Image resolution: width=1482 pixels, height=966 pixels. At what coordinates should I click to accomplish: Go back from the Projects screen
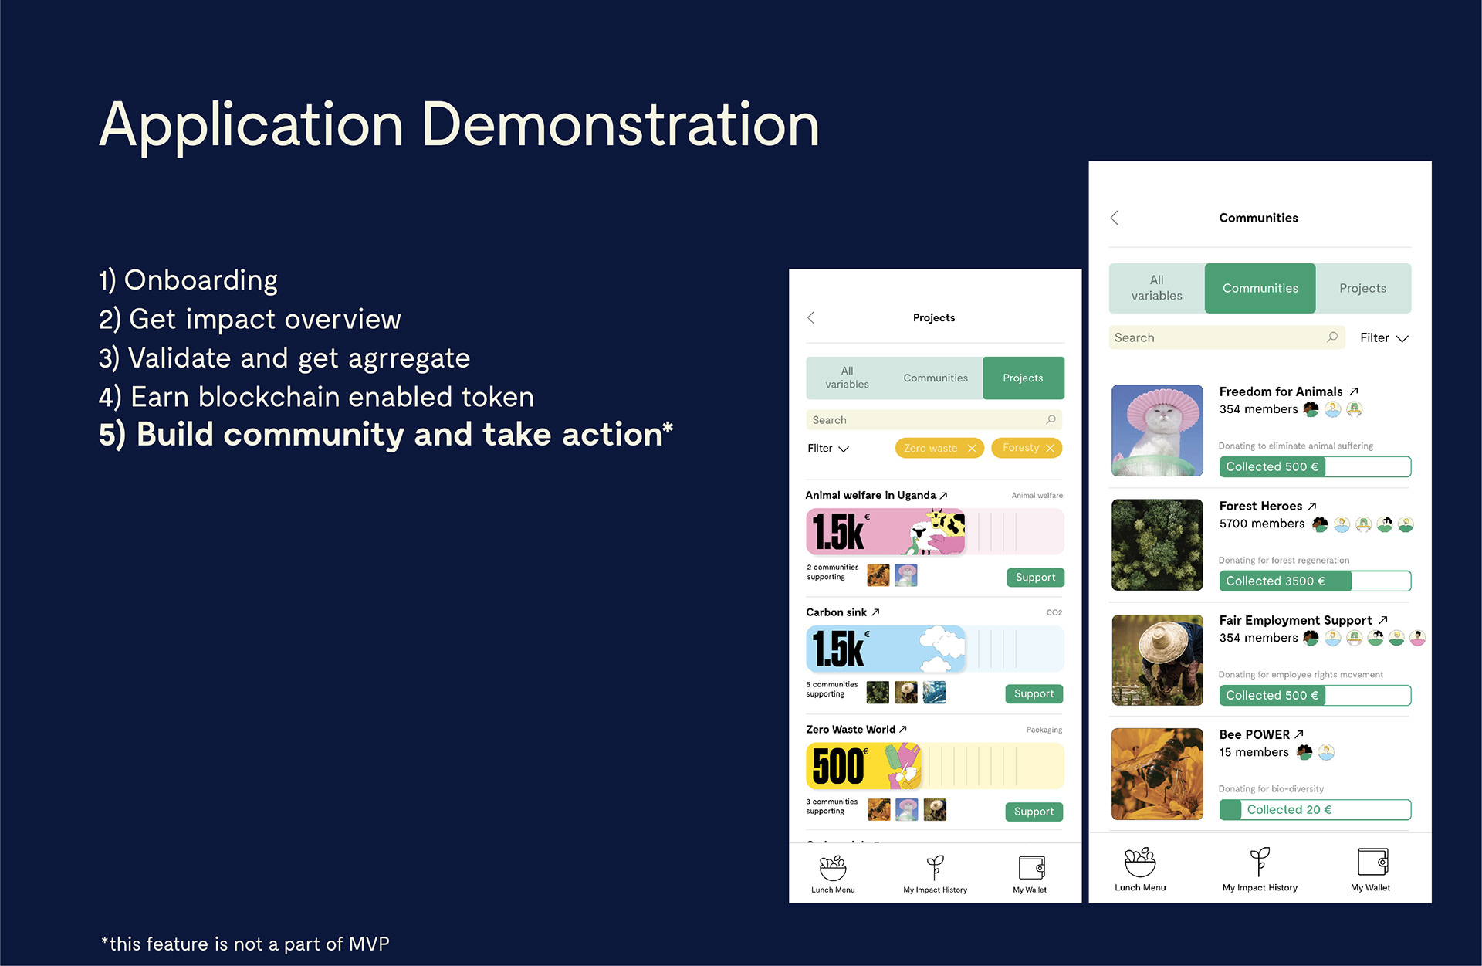811,317
